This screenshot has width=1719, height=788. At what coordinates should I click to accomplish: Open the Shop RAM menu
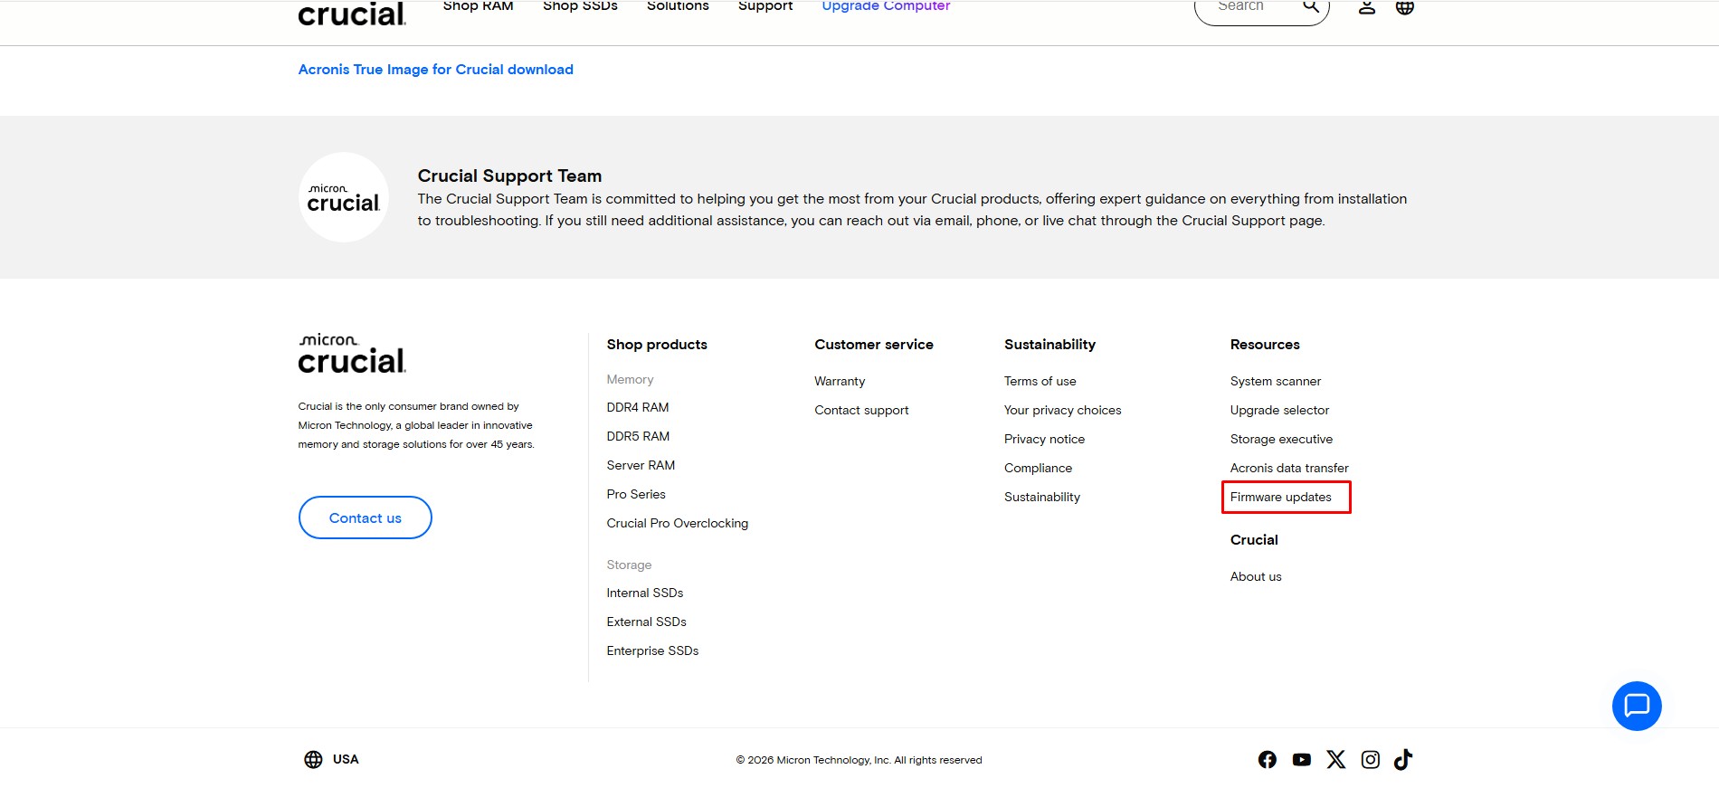pyautogui.click(x=478, y=6)
